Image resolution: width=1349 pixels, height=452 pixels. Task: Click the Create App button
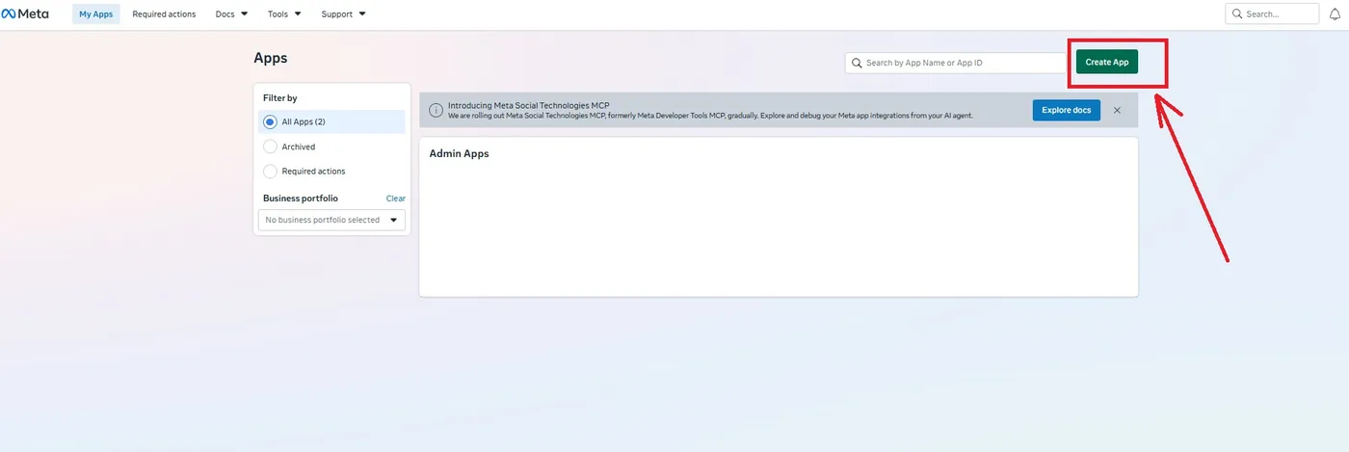coord(1107,62)
